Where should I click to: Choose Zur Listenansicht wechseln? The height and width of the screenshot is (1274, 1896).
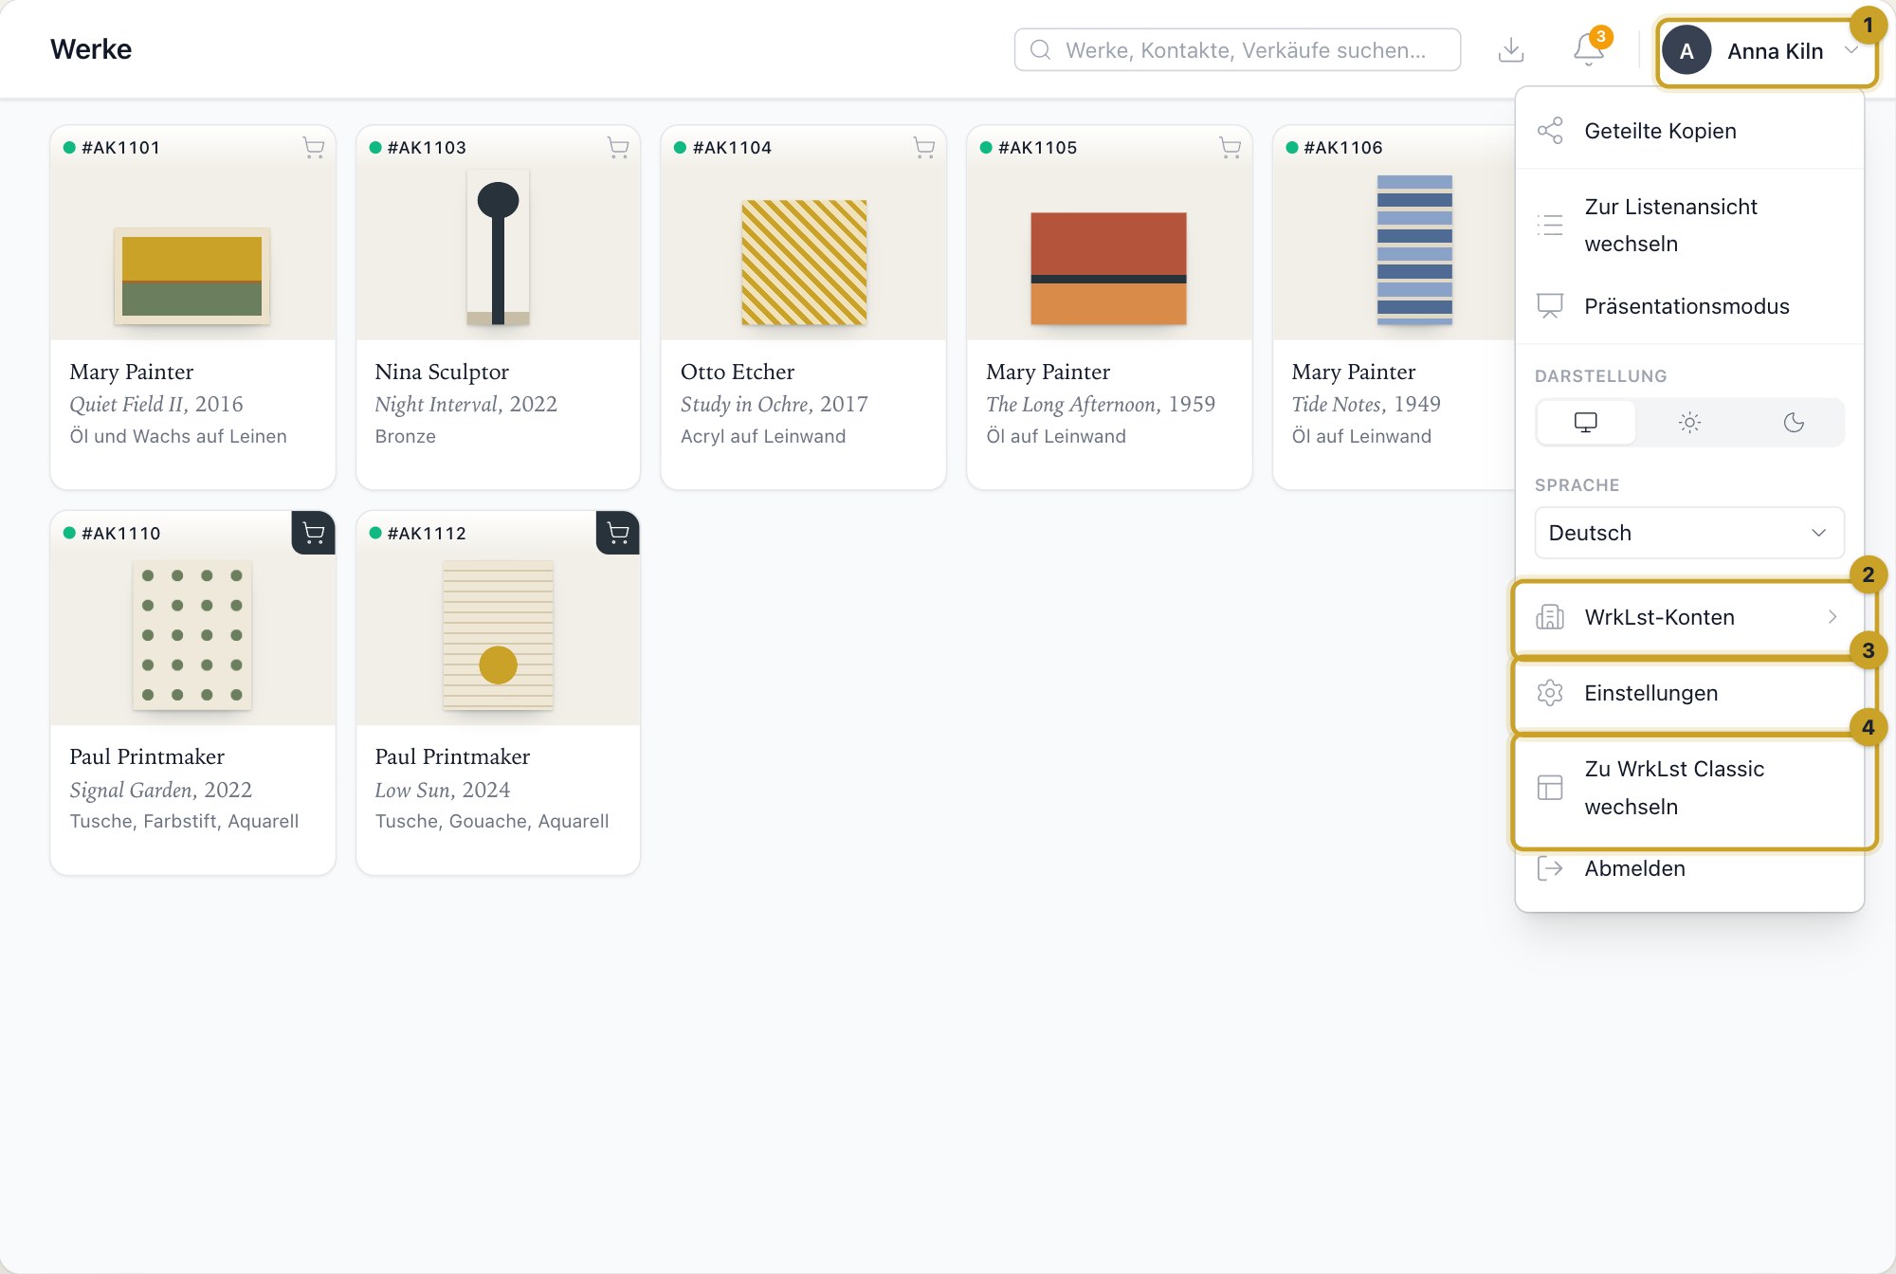(1689, 226)
